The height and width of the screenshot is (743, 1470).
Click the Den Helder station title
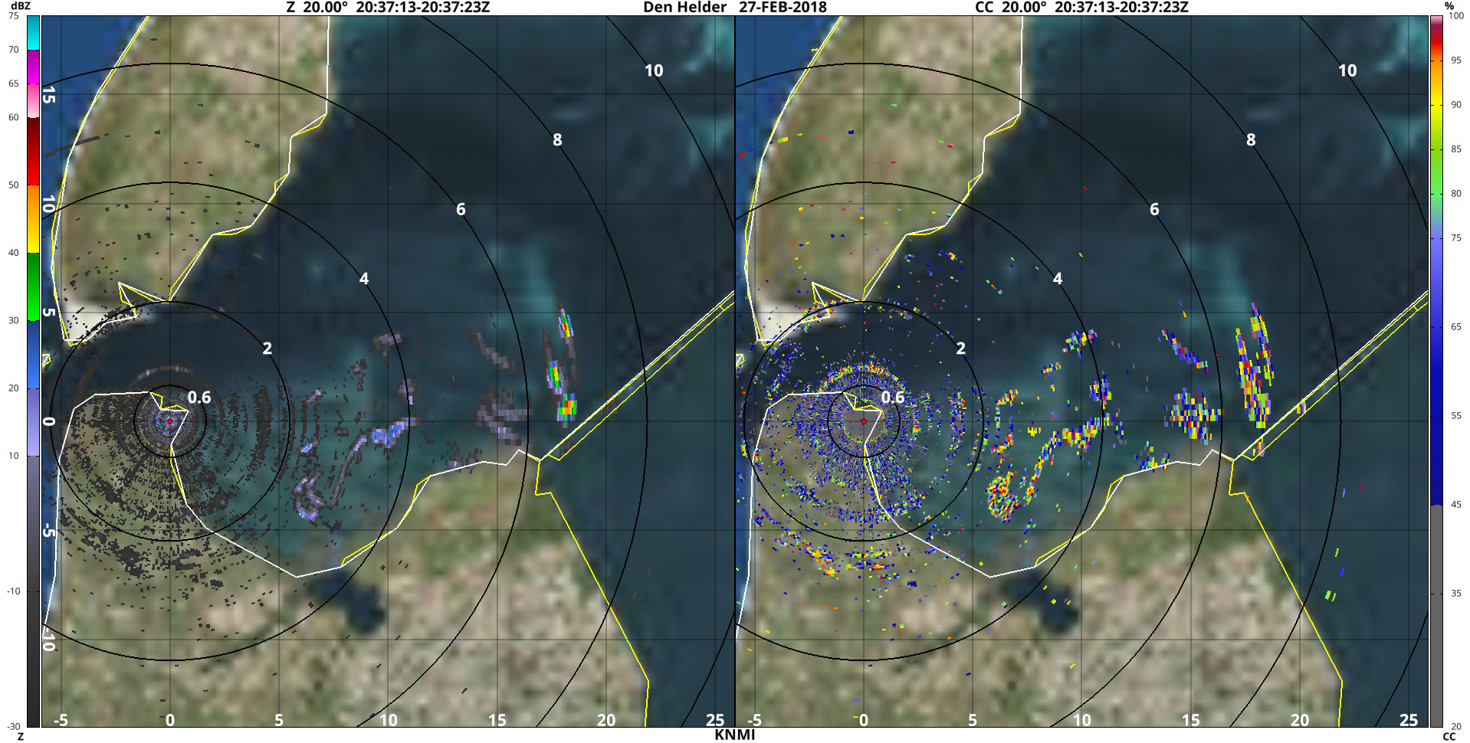pos(684,7)
